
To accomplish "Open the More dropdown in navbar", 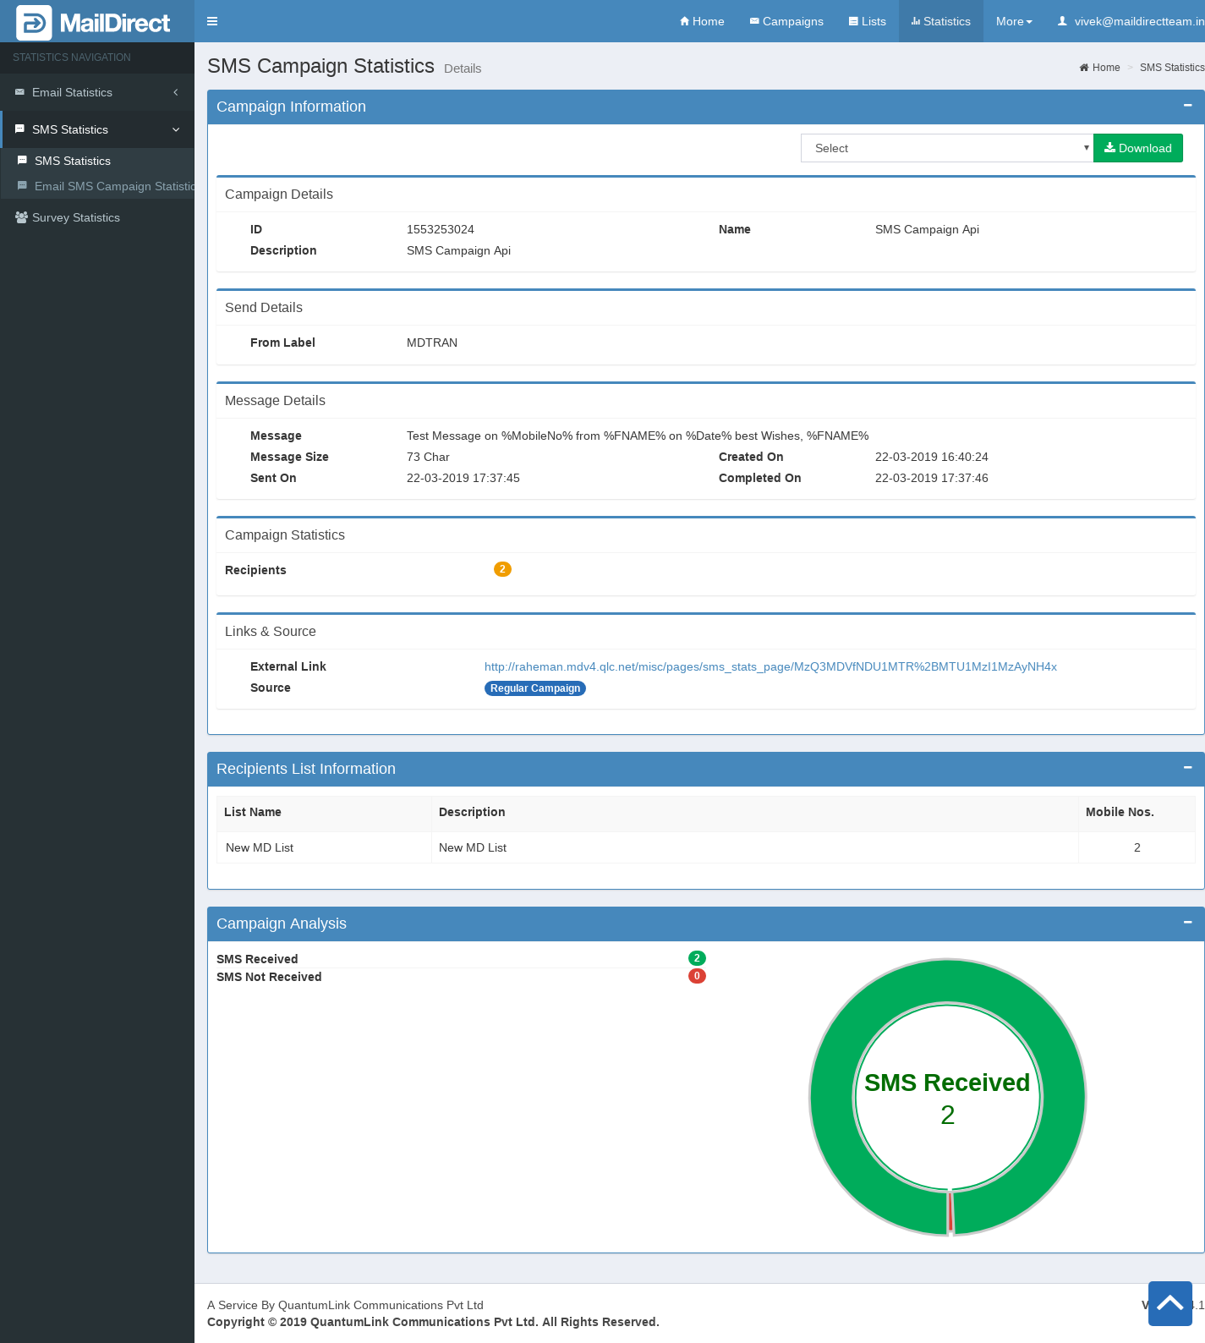I will point(1013,21).
